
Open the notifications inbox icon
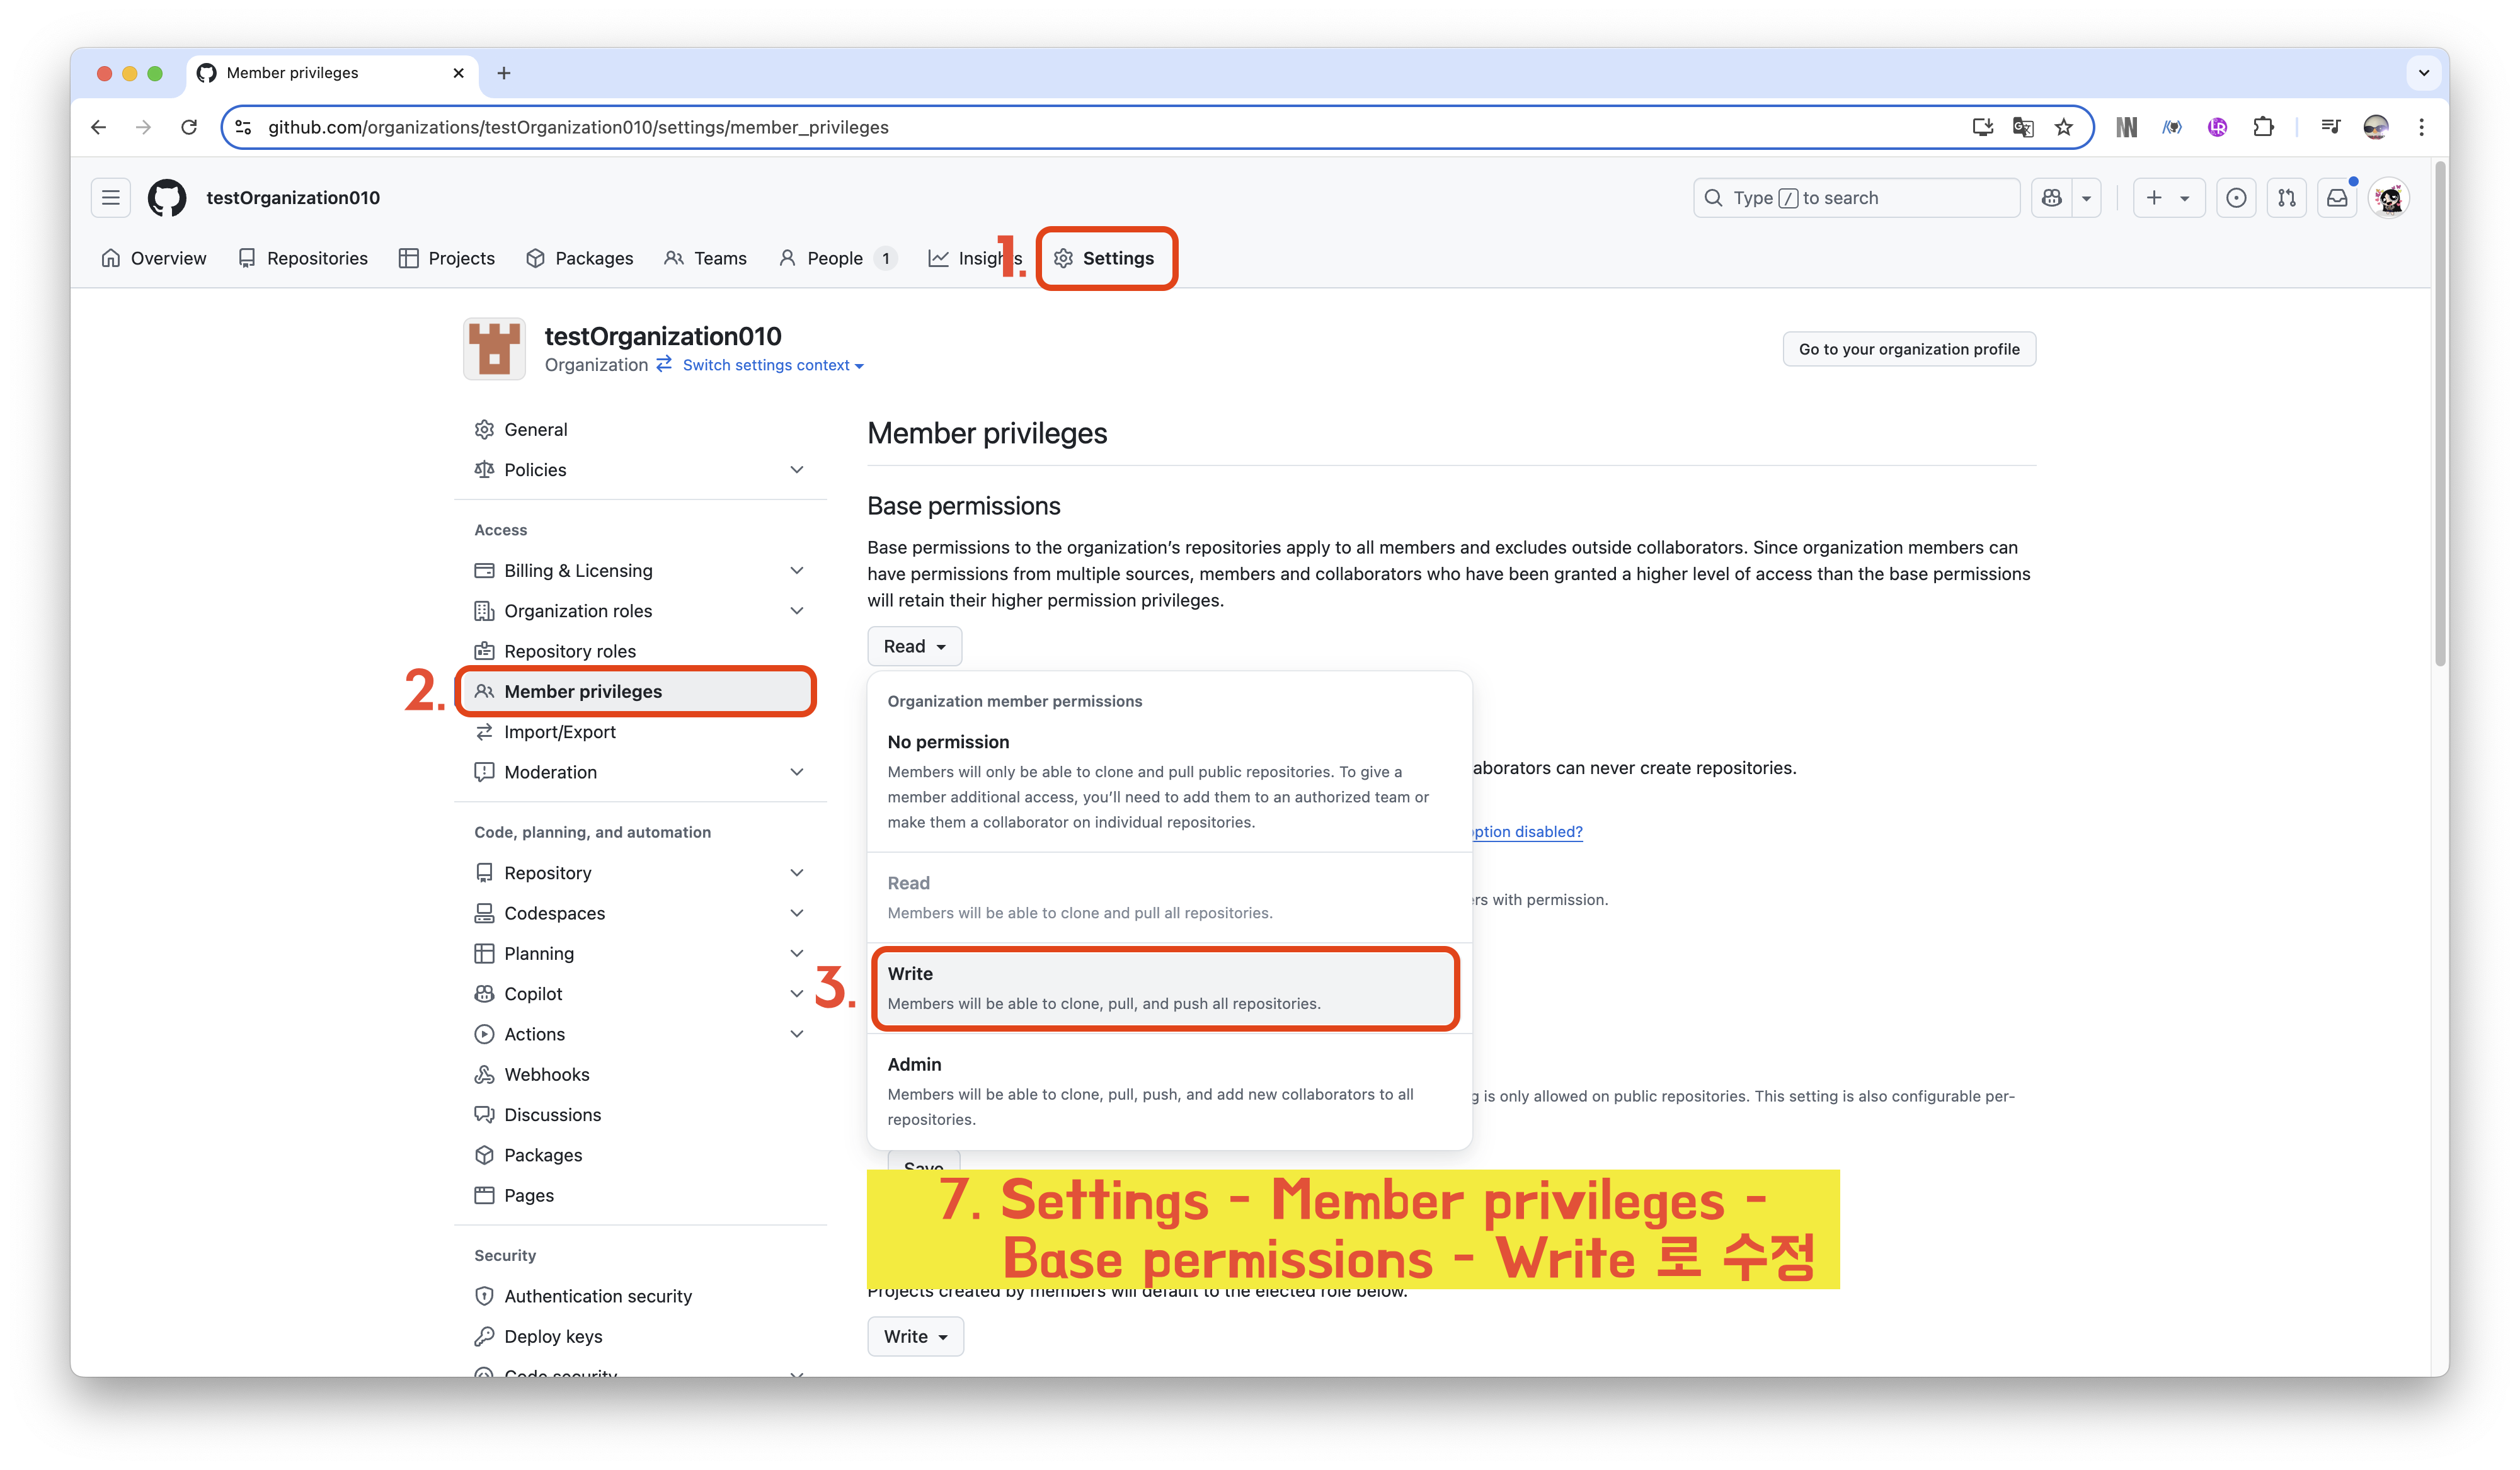pos(2337,198)
